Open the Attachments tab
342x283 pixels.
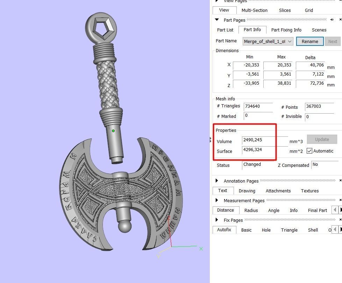coord(278,191)
